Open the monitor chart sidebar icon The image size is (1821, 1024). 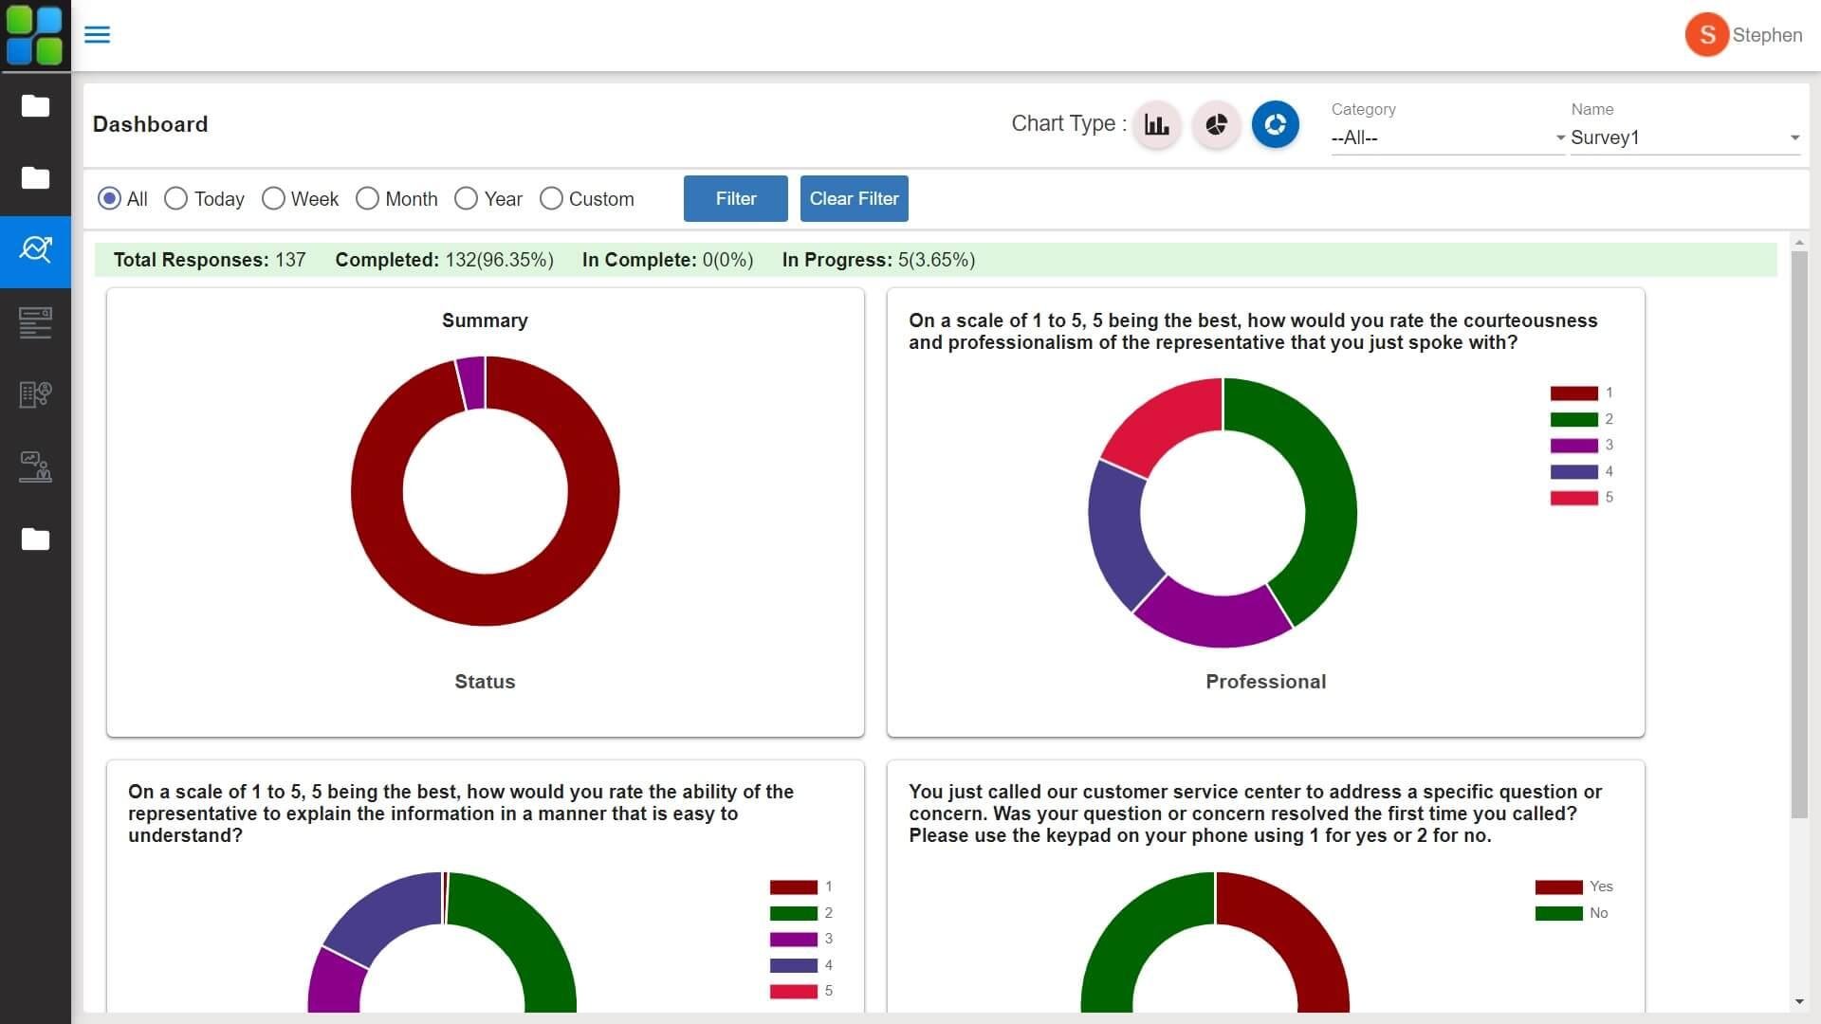(x=35, y=466)
